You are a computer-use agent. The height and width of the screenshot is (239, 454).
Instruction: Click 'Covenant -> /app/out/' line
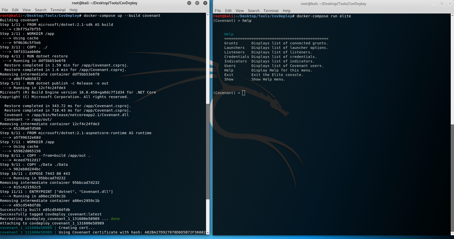click(28, 119)
